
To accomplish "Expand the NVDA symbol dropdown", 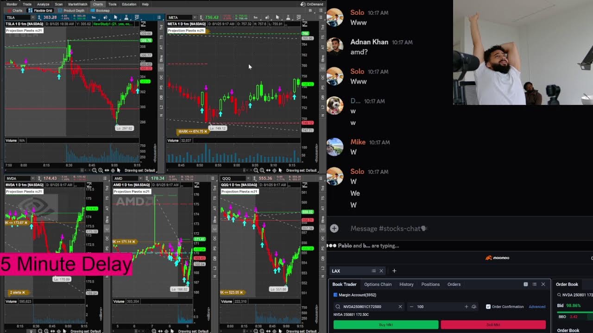I will pos(33,179).
